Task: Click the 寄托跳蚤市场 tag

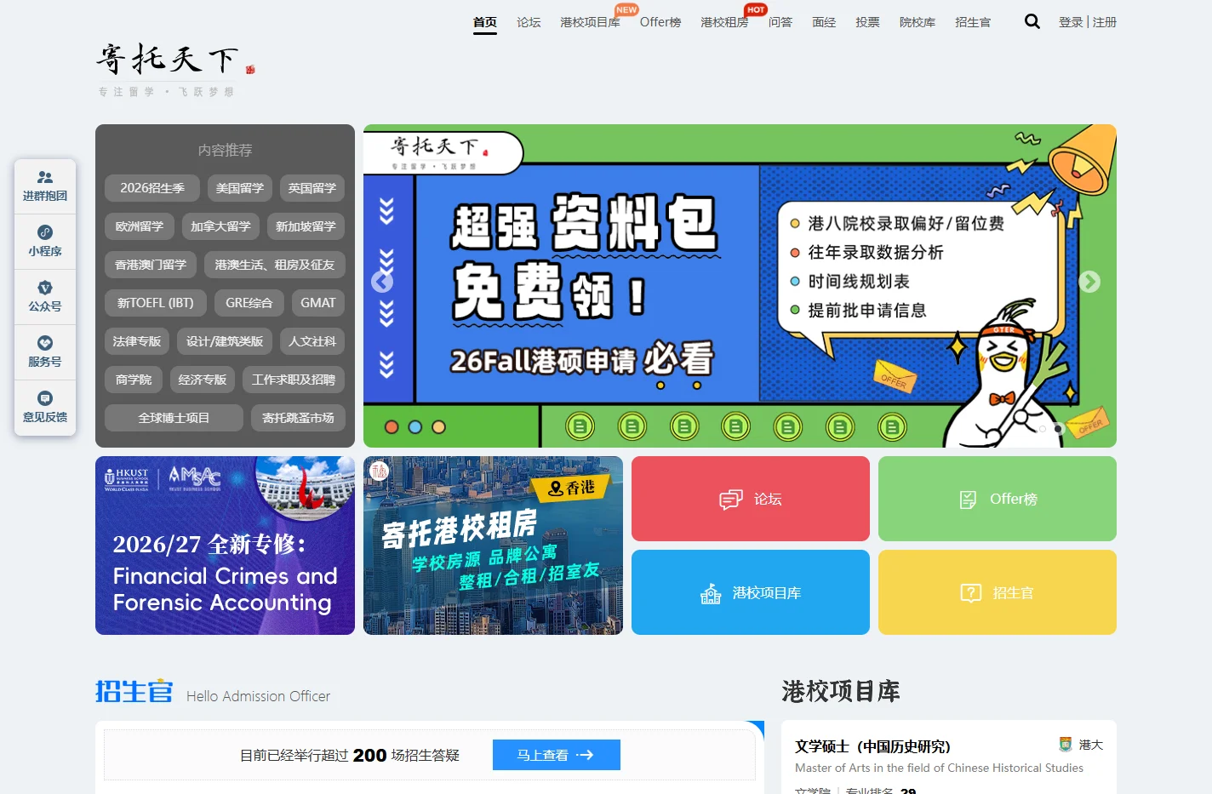Action: pos(298,418)
